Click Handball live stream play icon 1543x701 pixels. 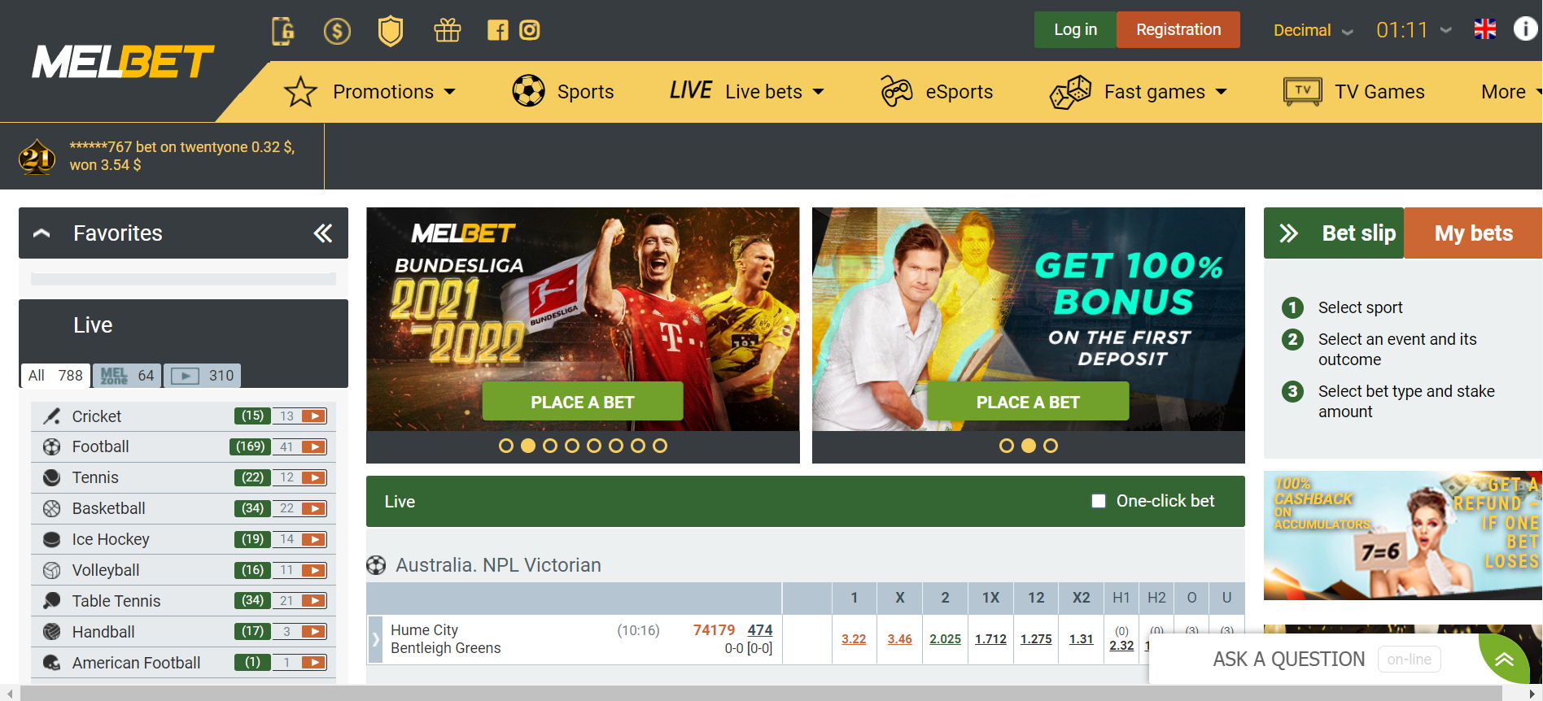tap(313, 632)
